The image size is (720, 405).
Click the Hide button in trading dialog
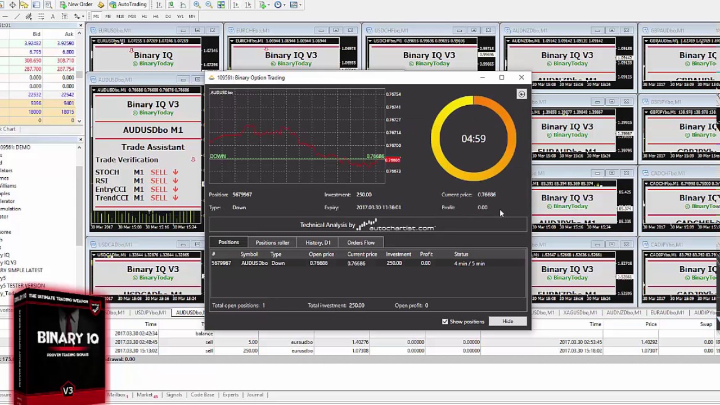(508, 321)
